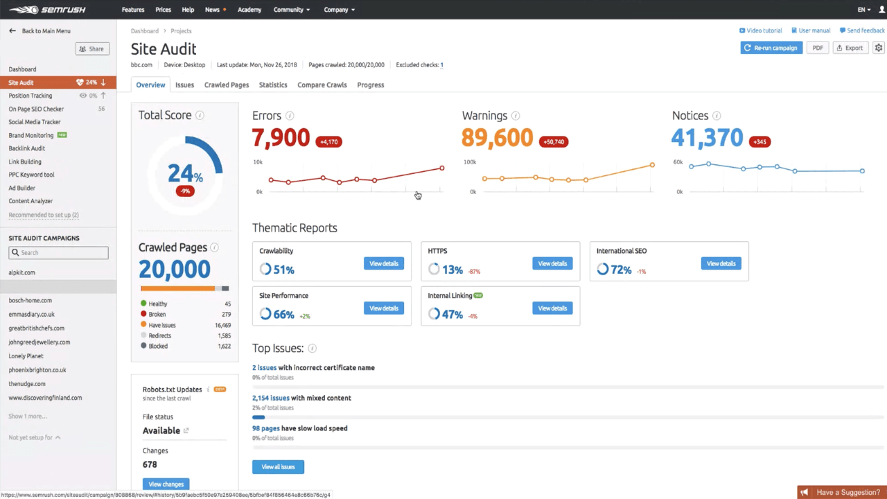Open the Compare Crawls tab

click(x=322, y=85)
